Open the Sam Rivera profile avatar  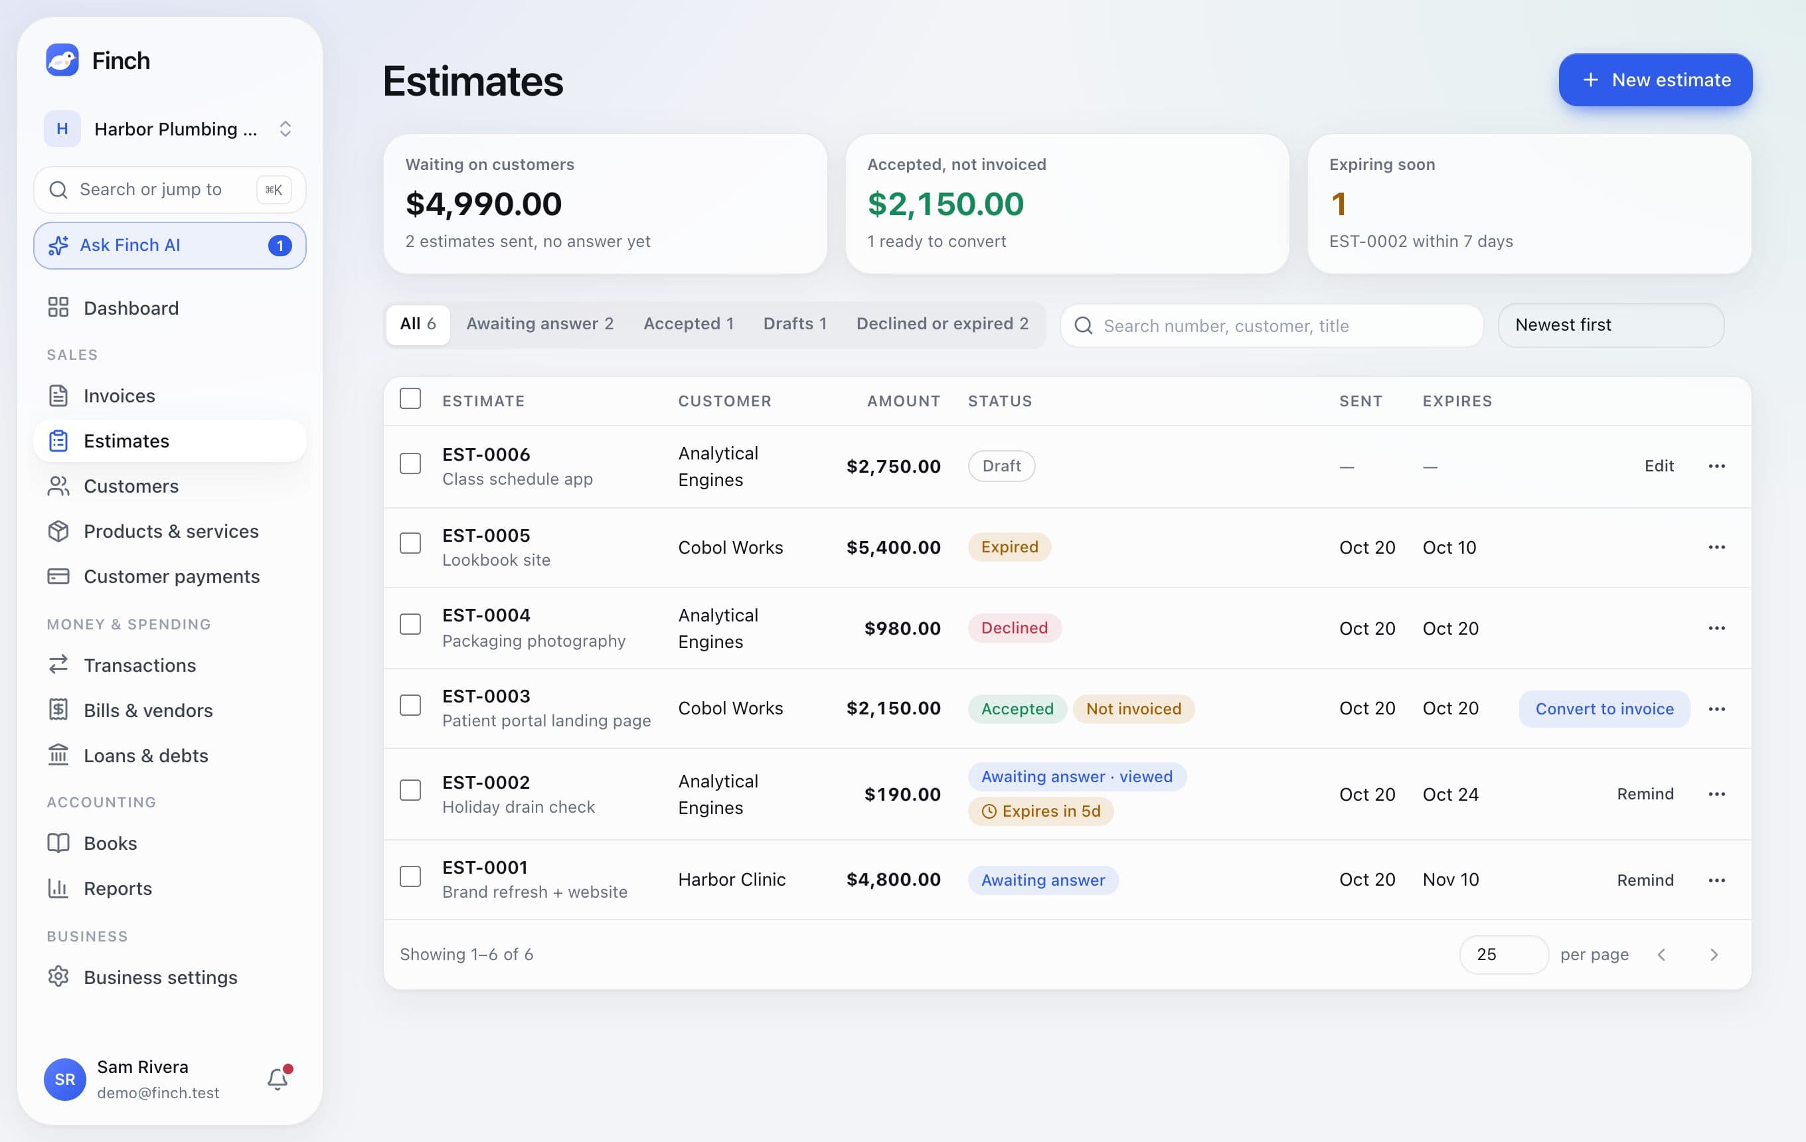click(x=64, y=1079)
